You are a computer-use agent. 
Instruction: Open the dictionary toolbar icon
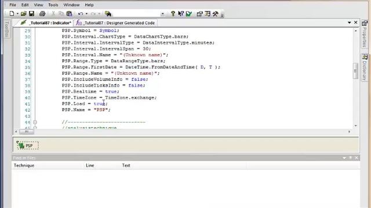[x=208, y=14]
